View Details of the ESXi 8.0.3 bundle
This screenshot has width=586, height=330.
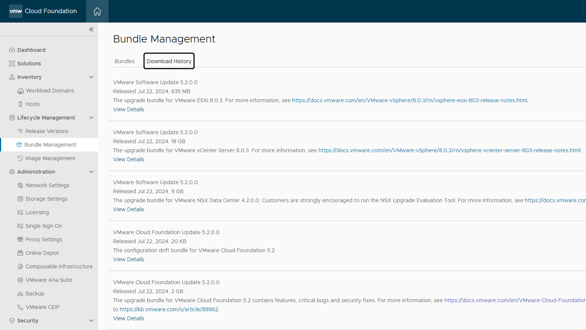tap(128, 109)
